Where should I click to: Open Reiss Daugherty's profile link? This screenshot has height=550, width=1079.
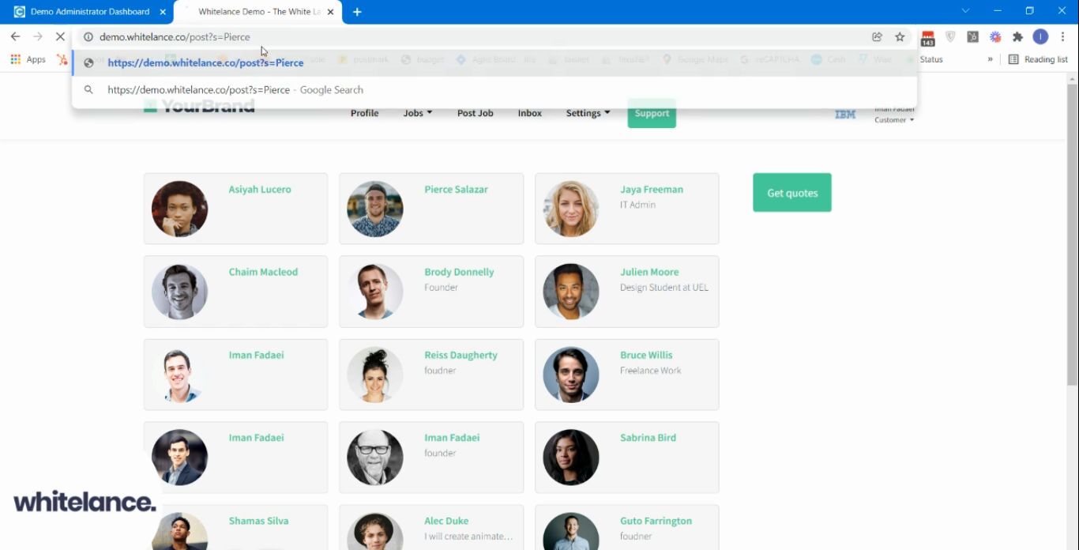pos(461,355)
